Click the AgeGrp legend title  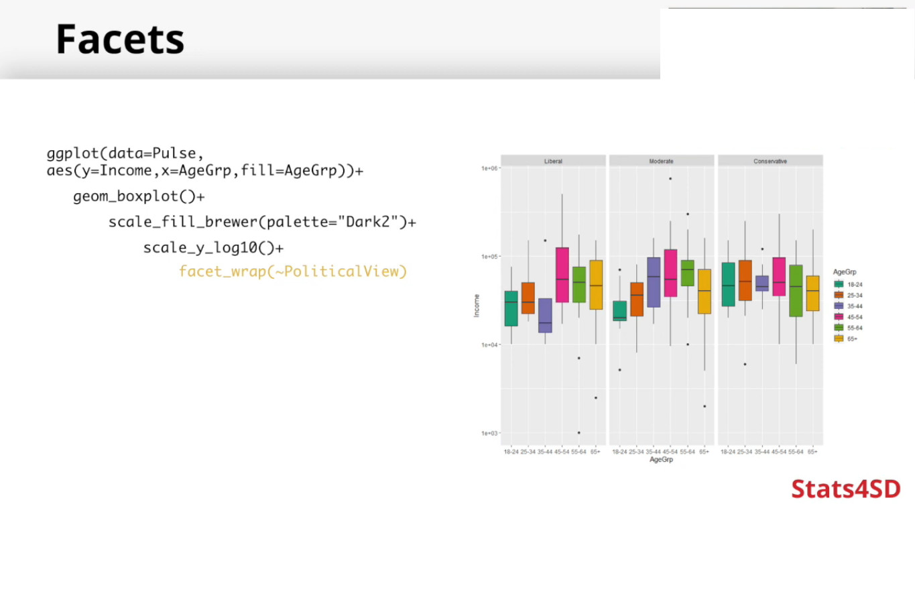(x=845, y=272)
